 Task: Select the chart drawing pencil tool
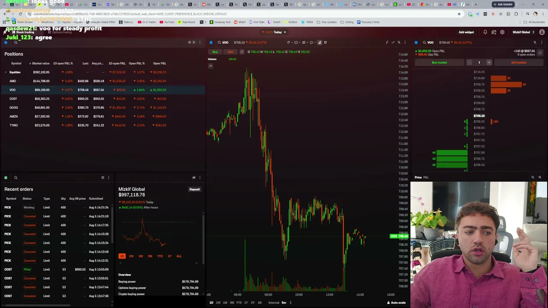[x=319, y=42]
